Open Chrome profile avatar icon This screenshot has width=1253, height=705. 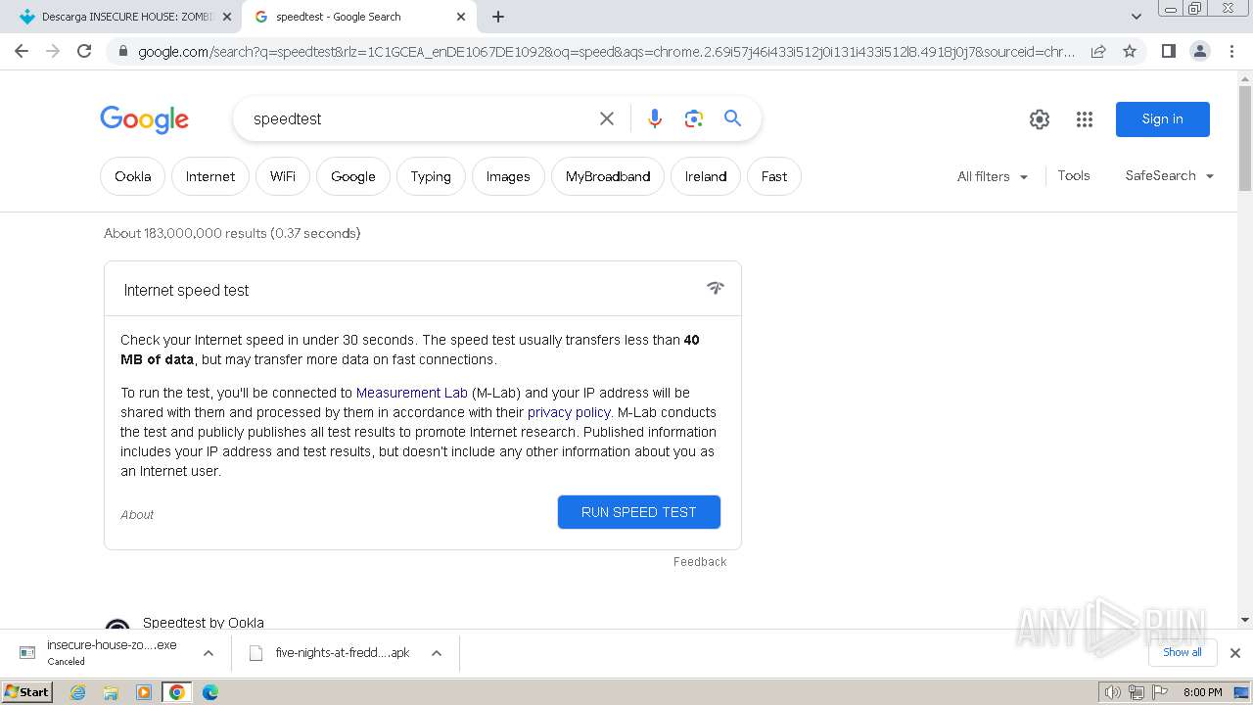[1199, 51]
